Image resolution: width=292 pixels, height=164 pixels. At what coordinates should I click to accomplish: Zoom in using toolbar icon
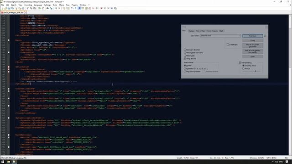(56, 8)
